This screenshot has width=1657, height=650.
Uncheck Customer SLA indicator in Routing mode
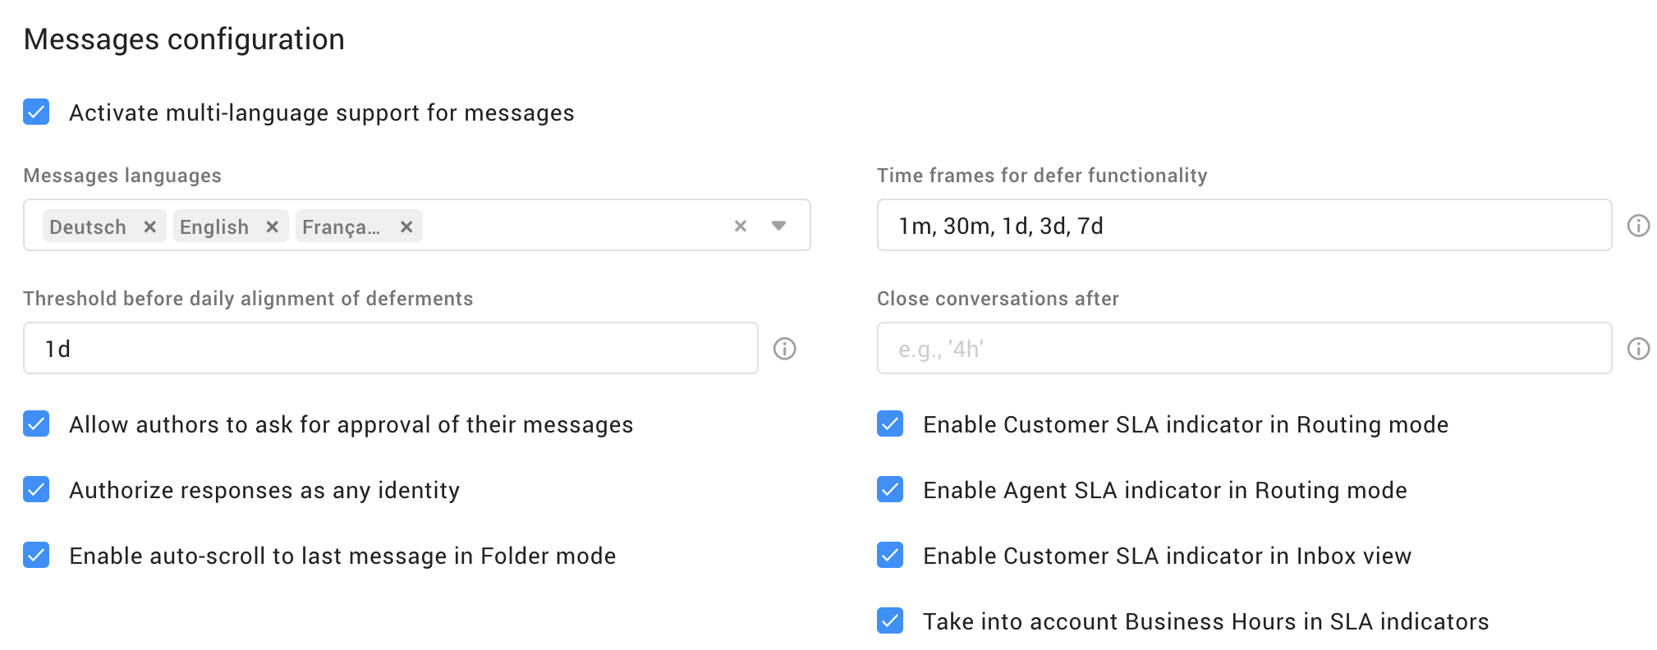[x=890, y=423]
